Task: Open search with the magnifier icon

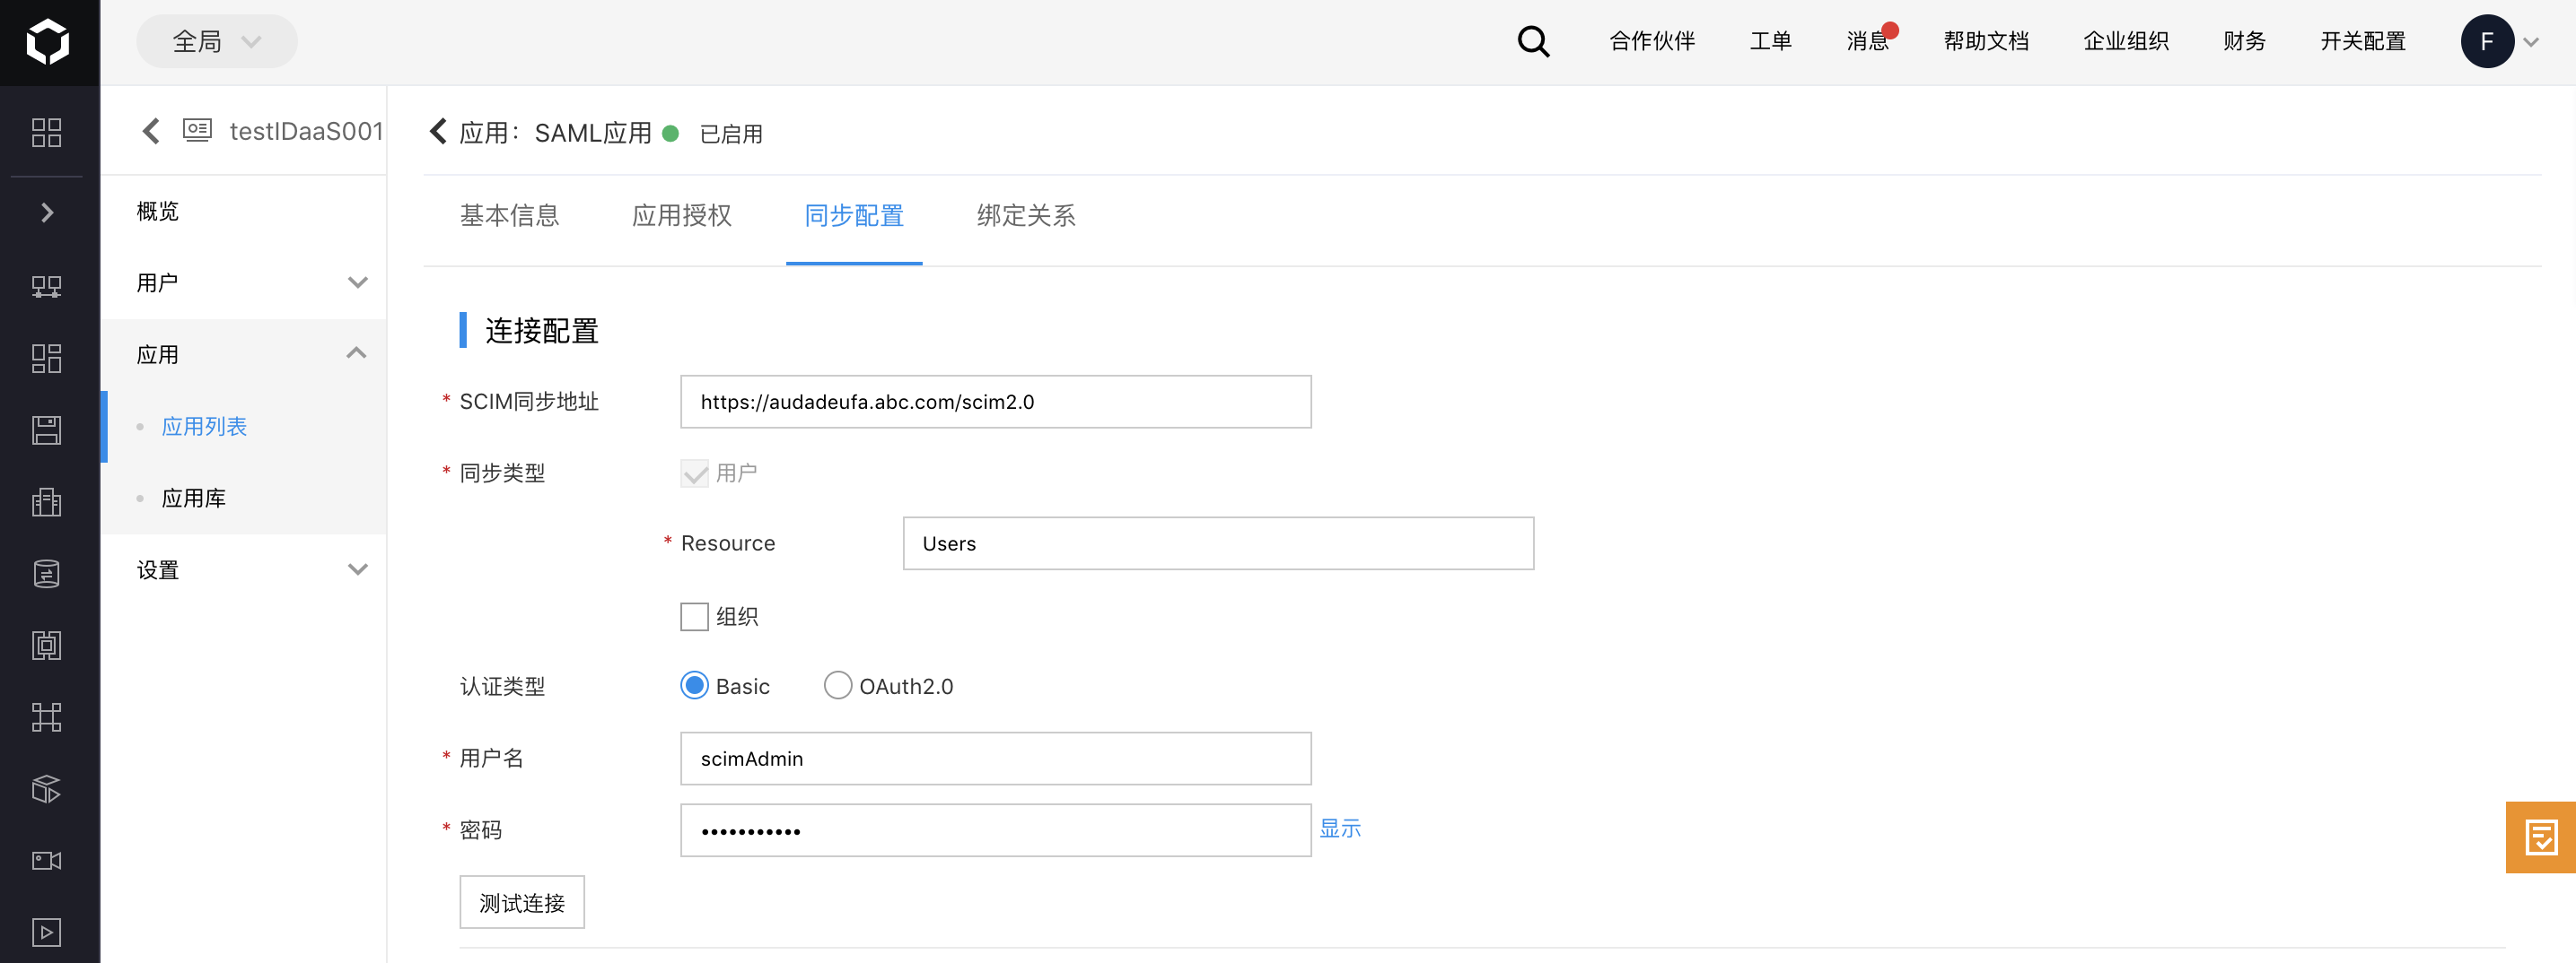Action: [x=1533, y=41]
